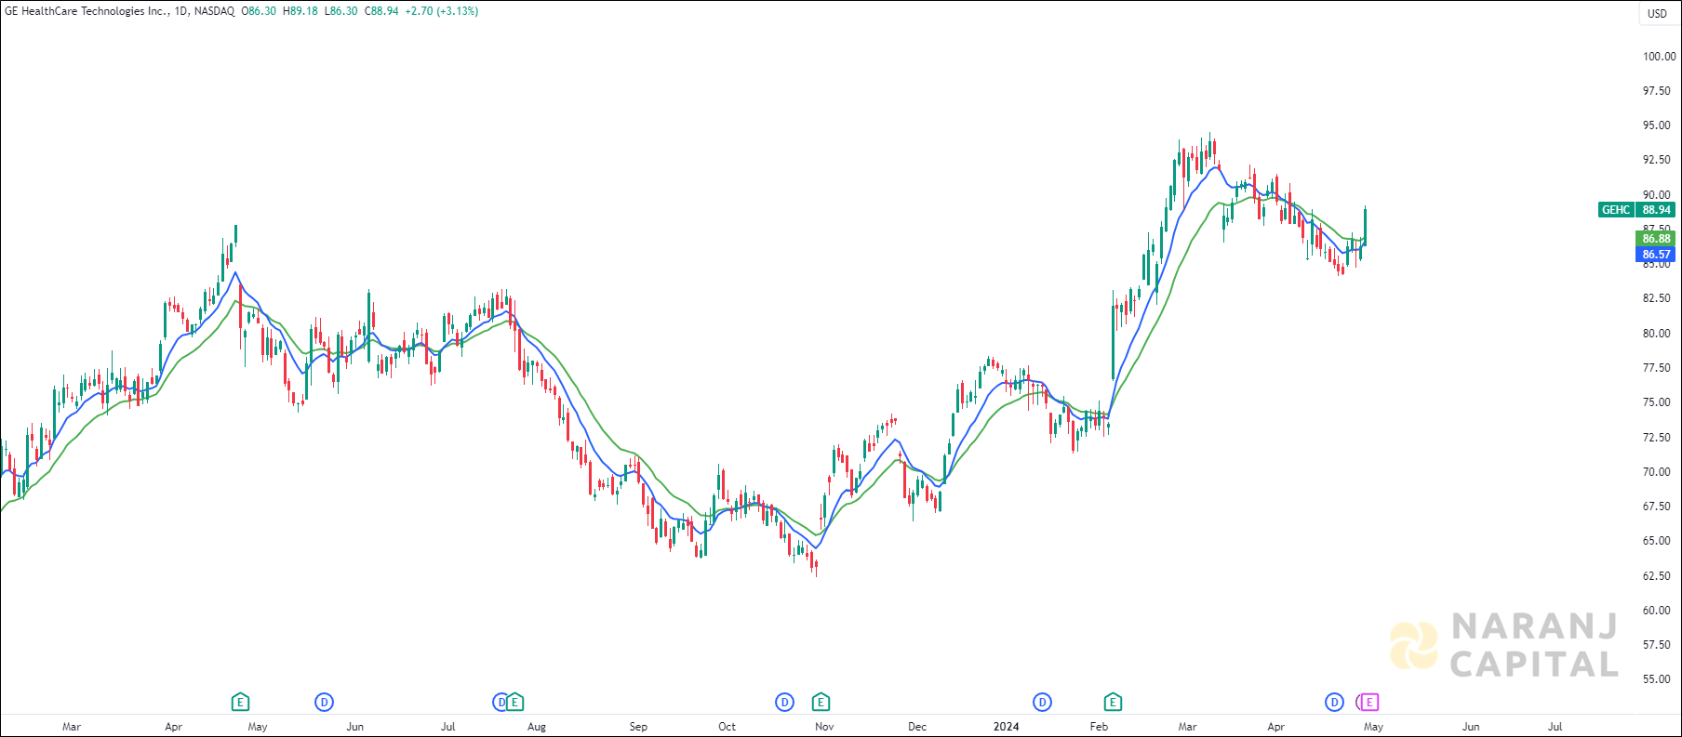Click the high value H89.18
This screenshot has width=1682, height=737.
(x=300, y=11)
